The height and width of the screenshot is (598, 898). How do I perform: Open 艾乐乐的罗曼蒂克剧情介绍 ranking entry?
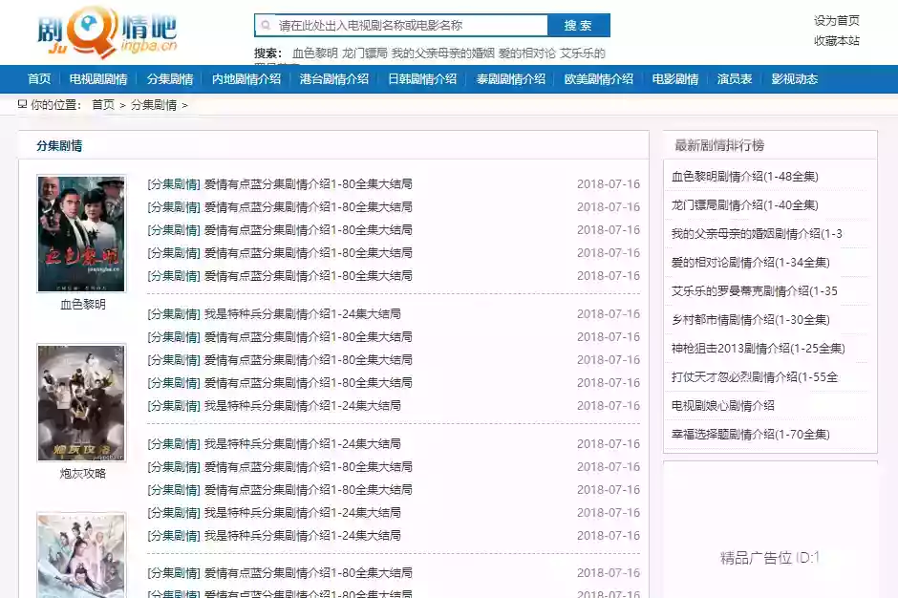pos(755,291)
